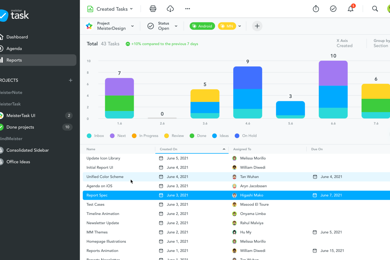The image size is (390, 260).
Task: Click the Android tag filter pill
Action: click(x=202, y=26)
